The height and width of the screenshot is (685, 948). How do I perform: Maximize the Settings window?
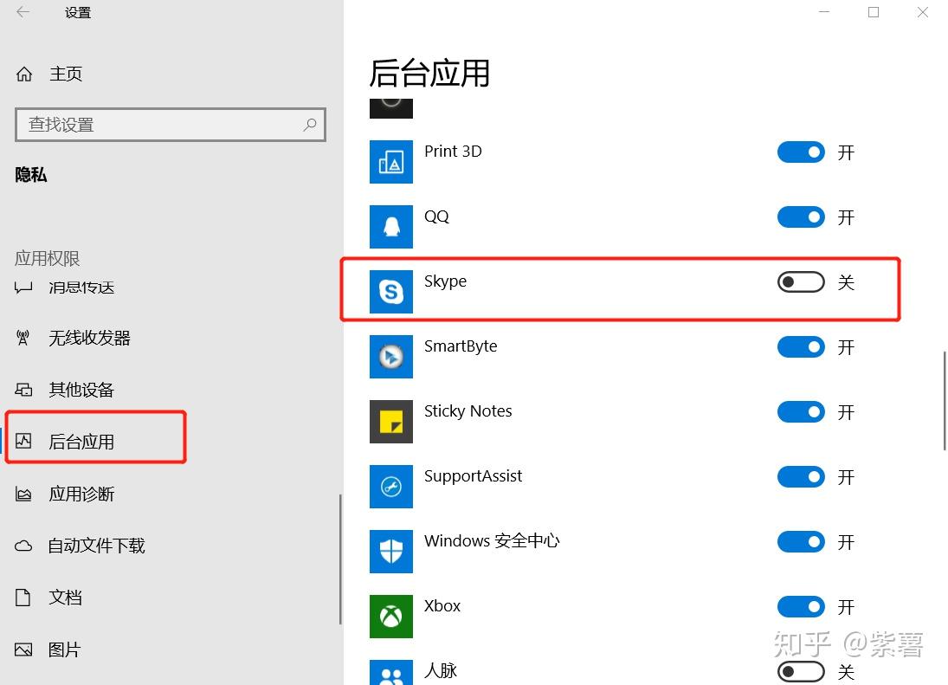click(x=874, y=12)
